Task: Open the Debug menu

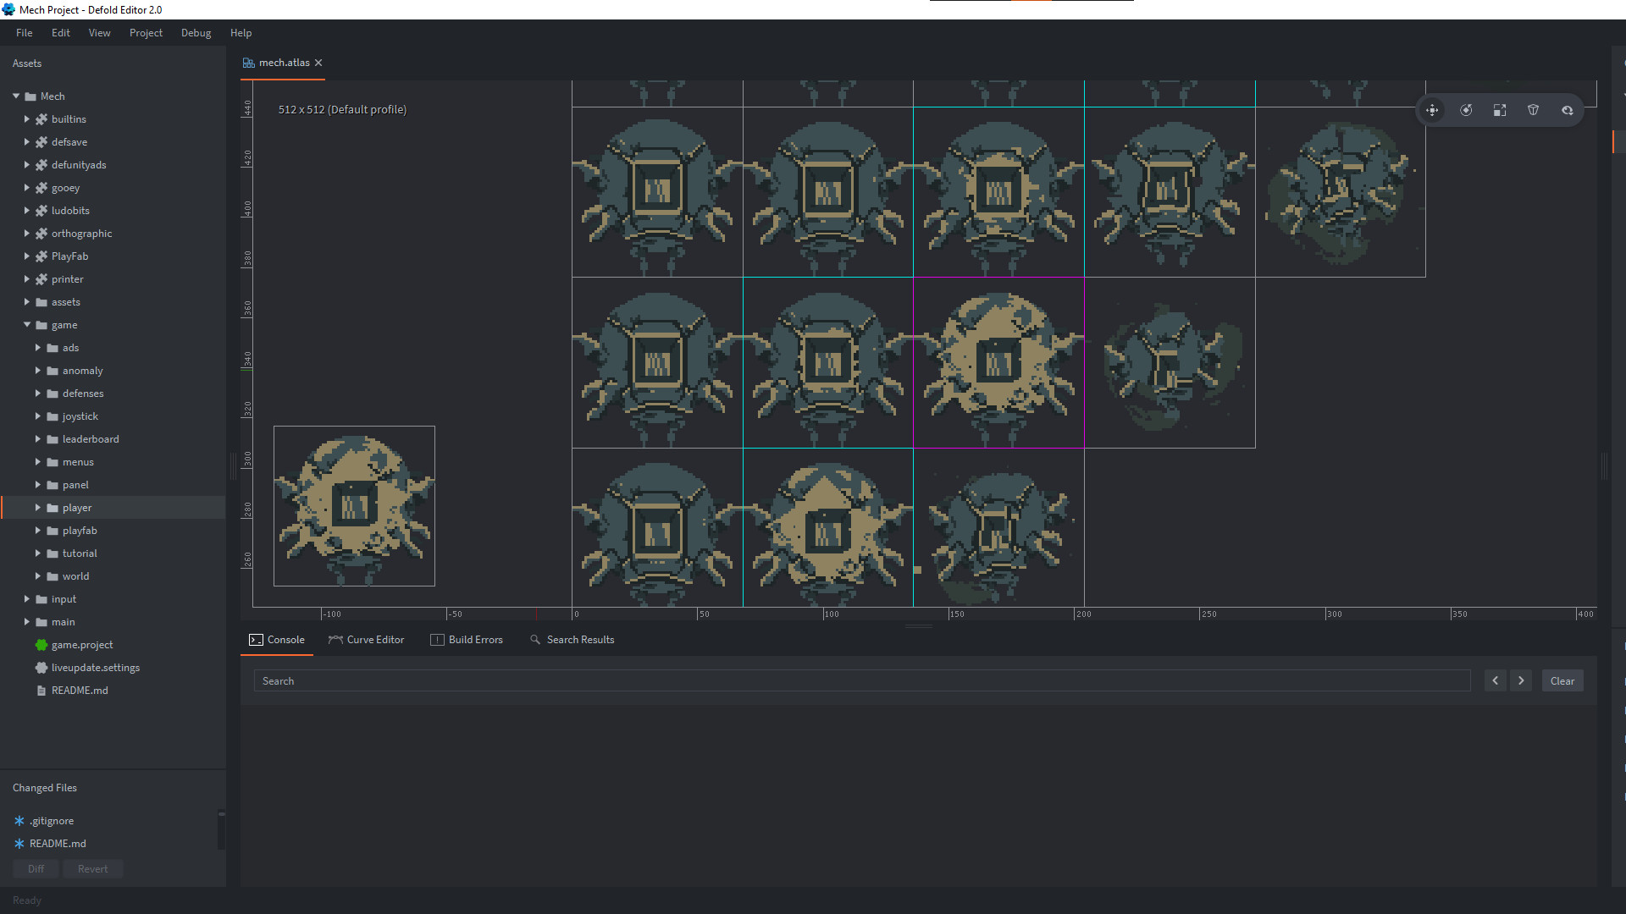Action: pyautogui.click(x=196, y=33)
